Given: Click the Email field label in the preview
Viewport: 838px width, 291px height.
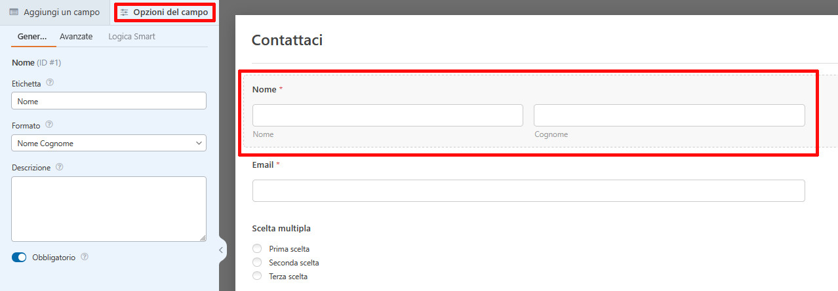Looking at the screenshot, I should [263, 165].
